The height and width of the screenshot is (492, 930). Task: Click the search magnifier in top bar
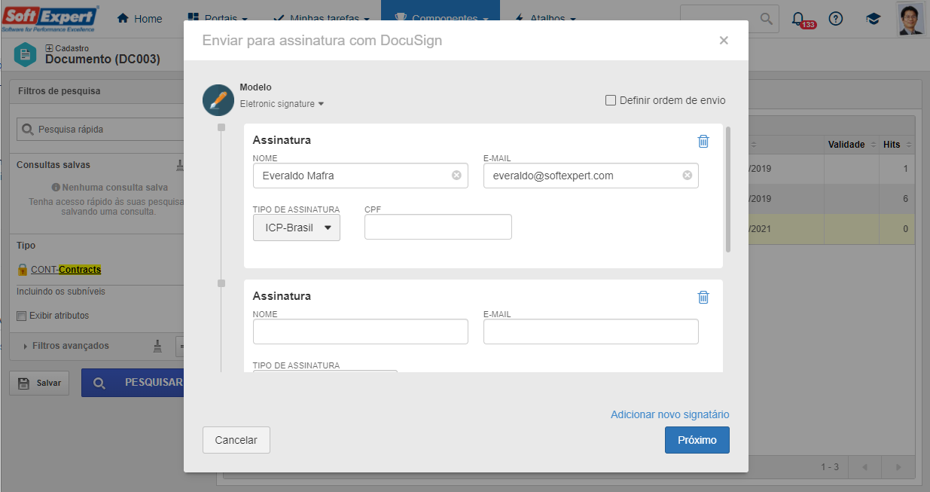(x=766, y=19)
